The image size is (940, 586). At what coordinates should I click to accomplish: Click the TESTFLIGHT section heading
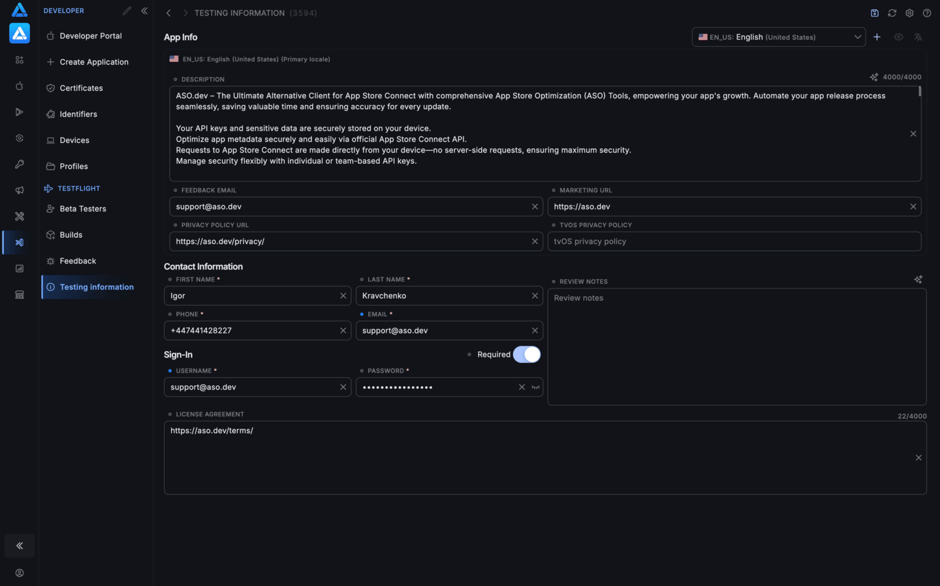coord(79,189)
